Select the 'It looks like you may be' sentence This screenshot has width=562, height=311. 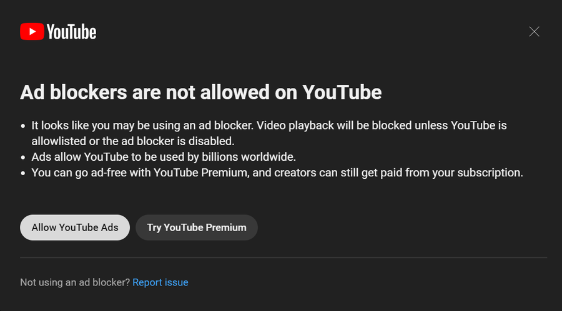pyautogui.click(x=142, y=126)
